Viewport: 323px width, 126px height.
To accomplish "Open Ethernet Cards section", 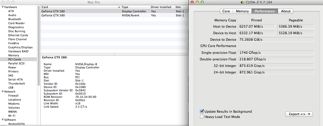I will pyautogui.click(x=18, y=35).
